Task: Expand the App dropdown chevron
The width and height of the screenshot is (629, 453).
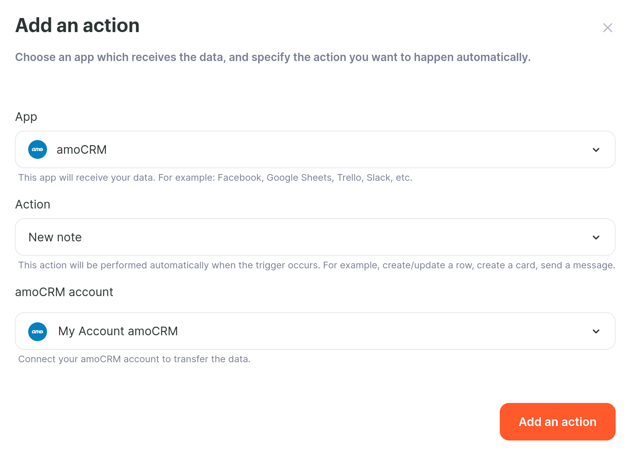Action: coord(596,150)
